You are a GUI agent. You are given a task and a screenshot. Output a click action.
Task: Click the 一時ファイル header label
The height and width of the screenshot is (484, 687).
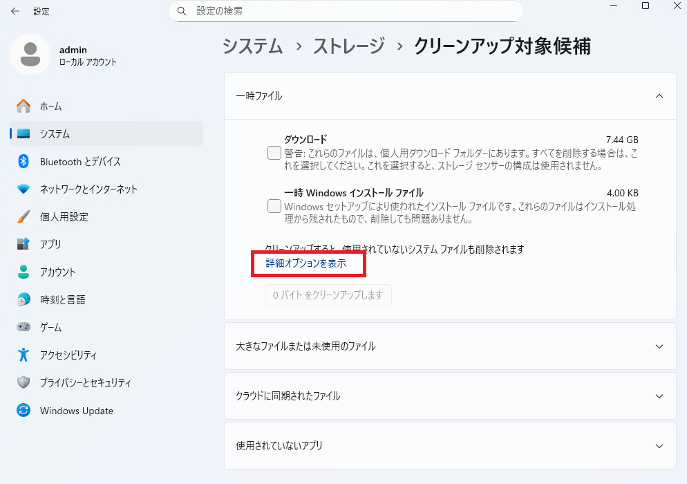pos(259,96)
